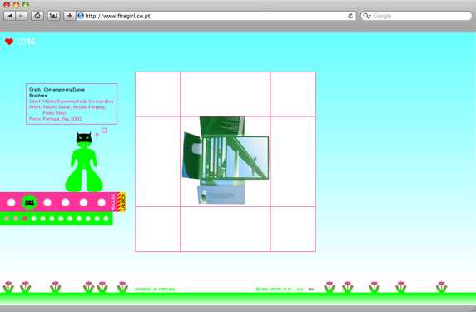This screenshot has width=476, height=312.
Task: Click the green firegirl masked character
Action: click(84, 162)
